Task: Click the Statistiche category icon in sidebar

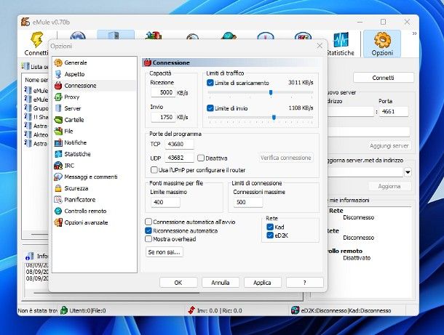Action: coord(58,154)
